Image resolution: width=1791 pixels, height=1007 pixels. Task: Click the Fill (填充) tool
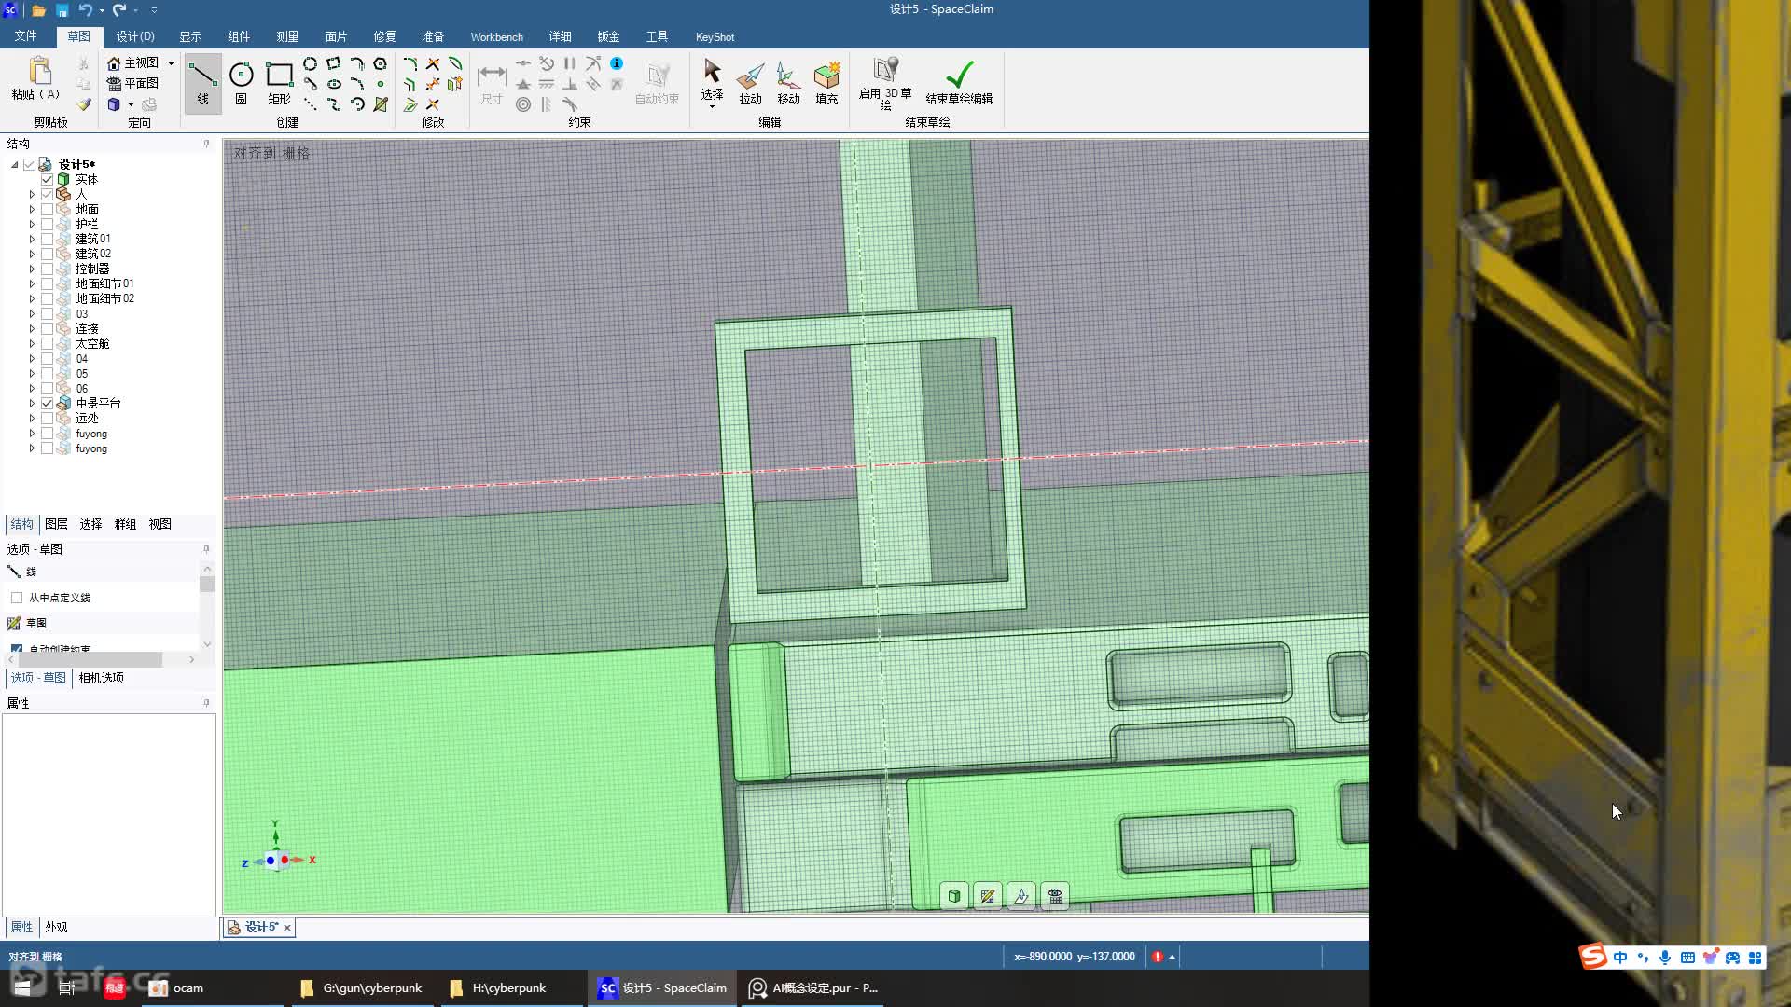pyautogui.click(x=826, y=83)
